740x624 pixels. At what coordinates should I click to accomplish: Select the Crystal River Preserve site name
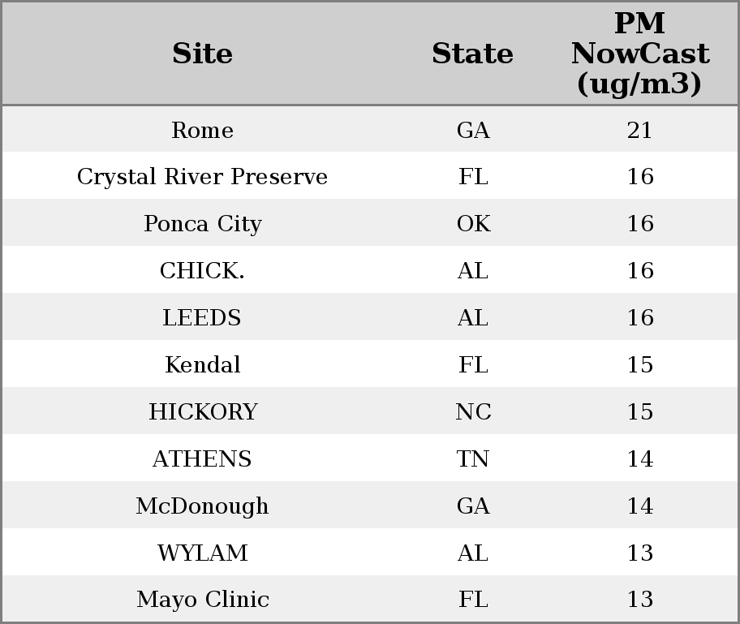[202, 177]
